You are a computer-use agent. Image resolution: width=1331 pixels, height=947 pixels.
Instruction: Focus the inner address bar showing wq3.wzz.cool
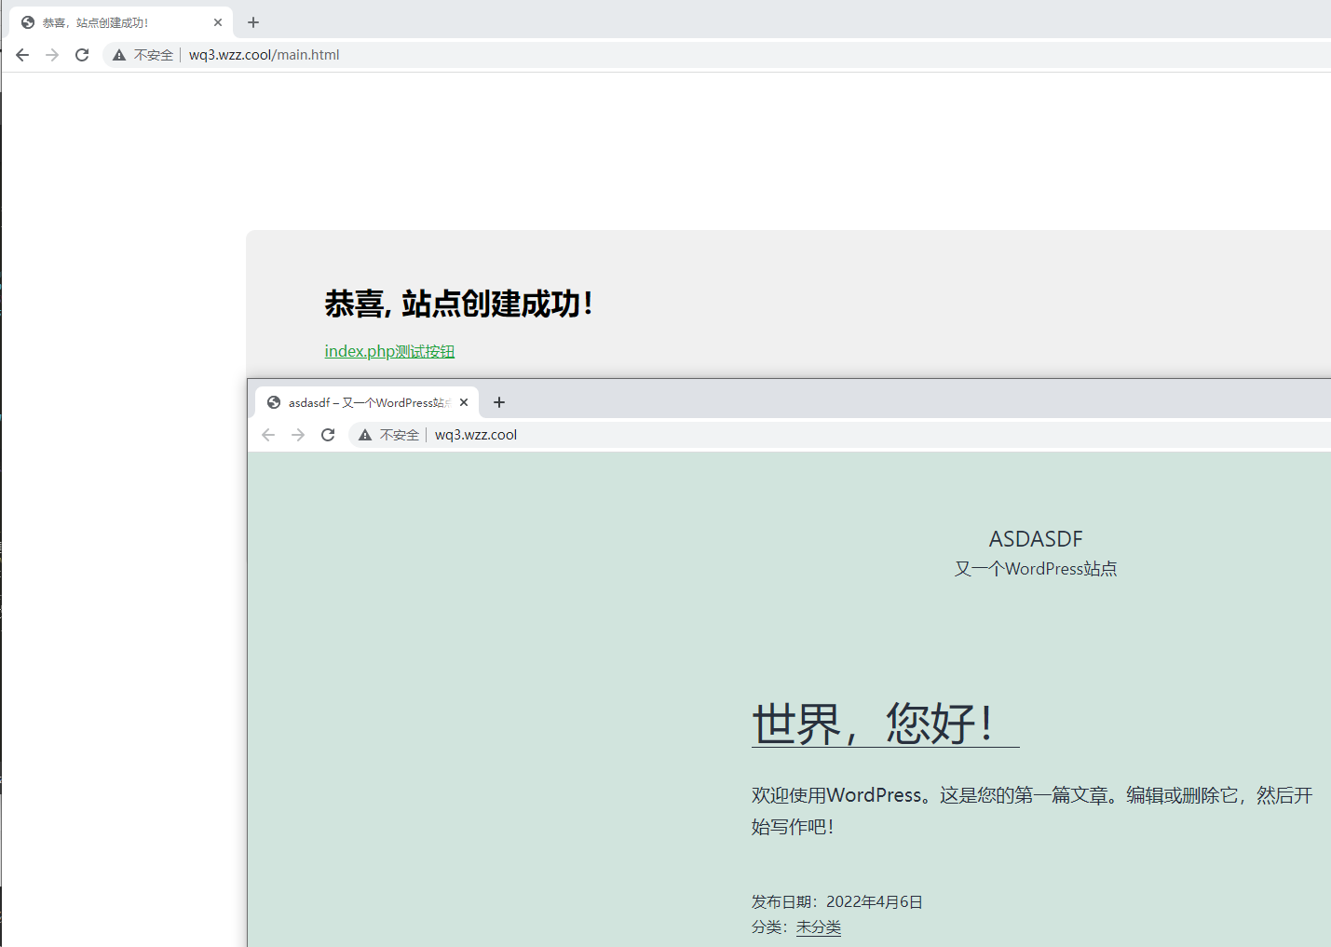(x=838, y=435)
